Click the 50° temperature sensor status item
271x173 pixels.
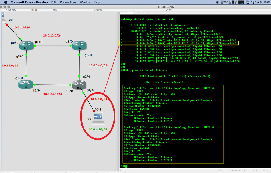click(x=224, y=2)
